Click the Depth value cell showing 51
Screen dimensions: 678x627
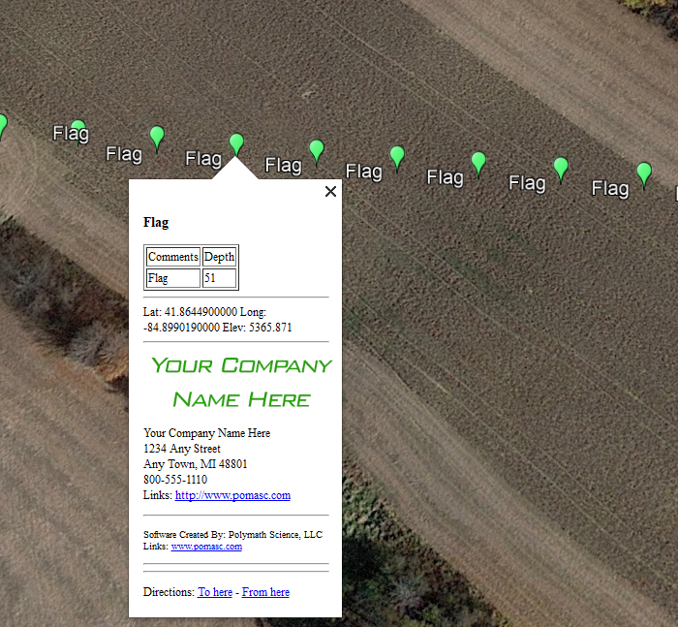tap(219, 278)
